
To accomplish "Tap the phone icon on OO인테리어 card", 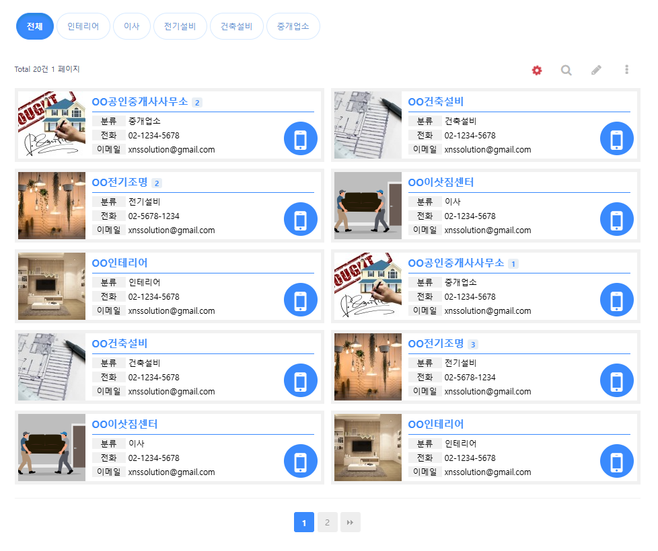I will pos(301,300).
